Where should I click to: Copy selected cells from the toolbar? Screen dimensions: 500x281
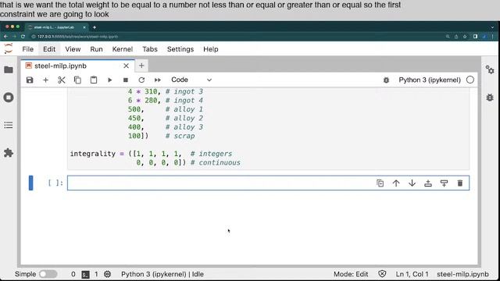77,80
